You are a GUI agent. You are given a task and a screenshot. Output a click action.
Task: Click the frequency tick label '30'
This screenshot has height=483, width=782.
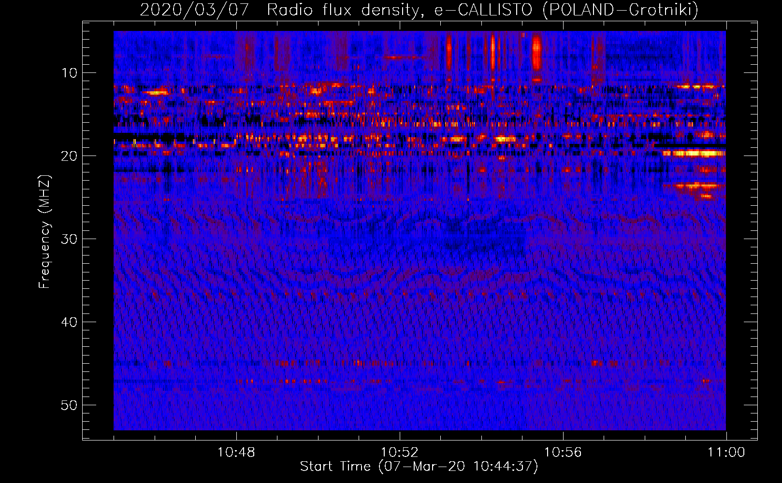(69, 239)
